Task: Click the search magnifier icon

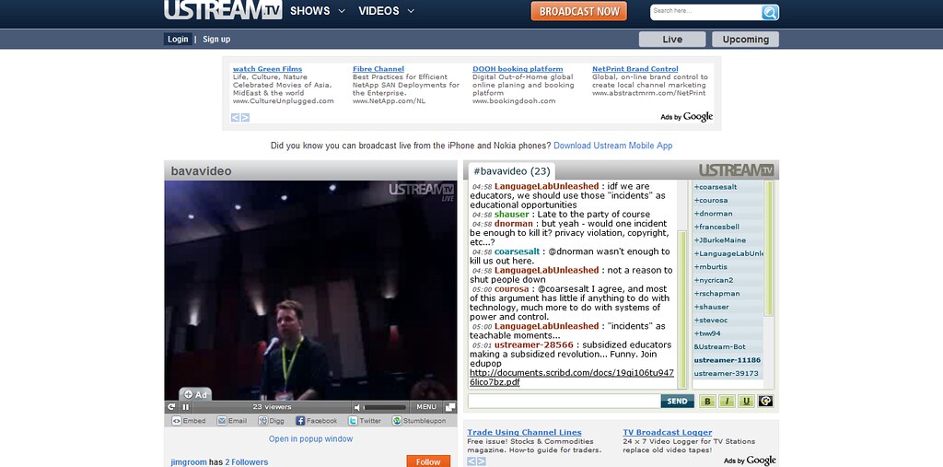Action: (769, 12)
